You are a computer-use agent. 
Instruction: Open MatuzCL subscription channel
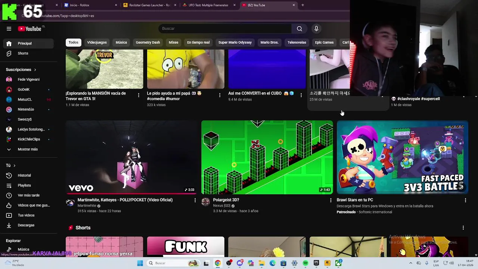point(28,100)
